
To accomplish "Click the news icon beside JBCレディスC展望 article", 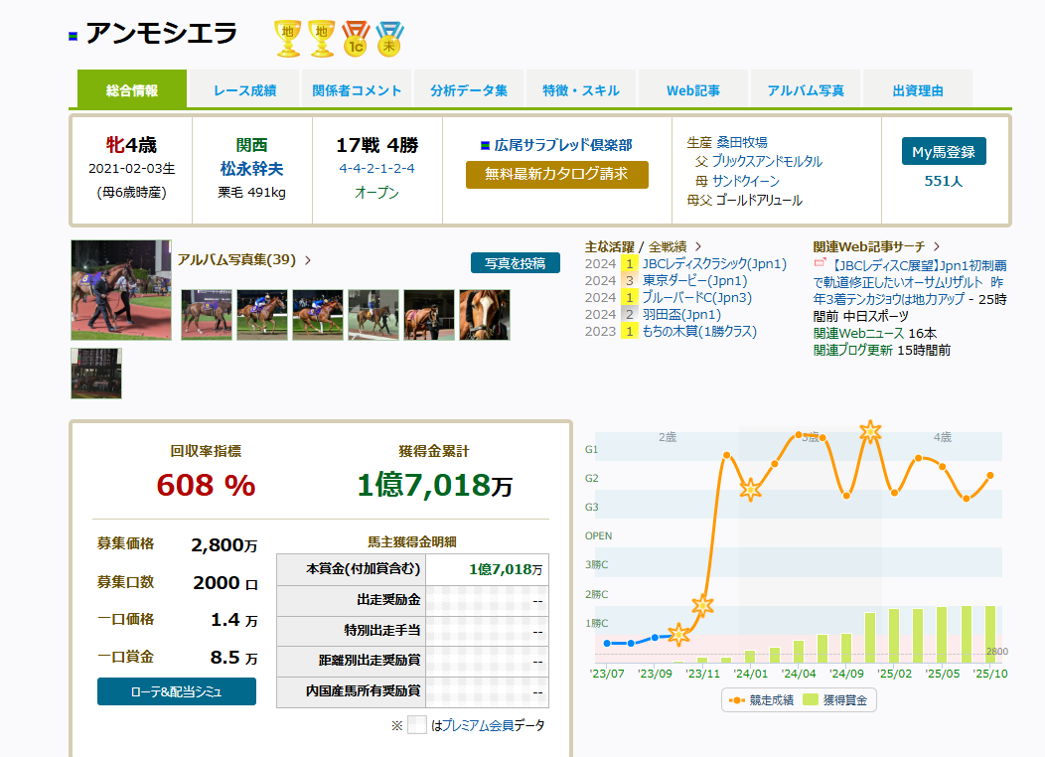I will (x=820, y=263).
